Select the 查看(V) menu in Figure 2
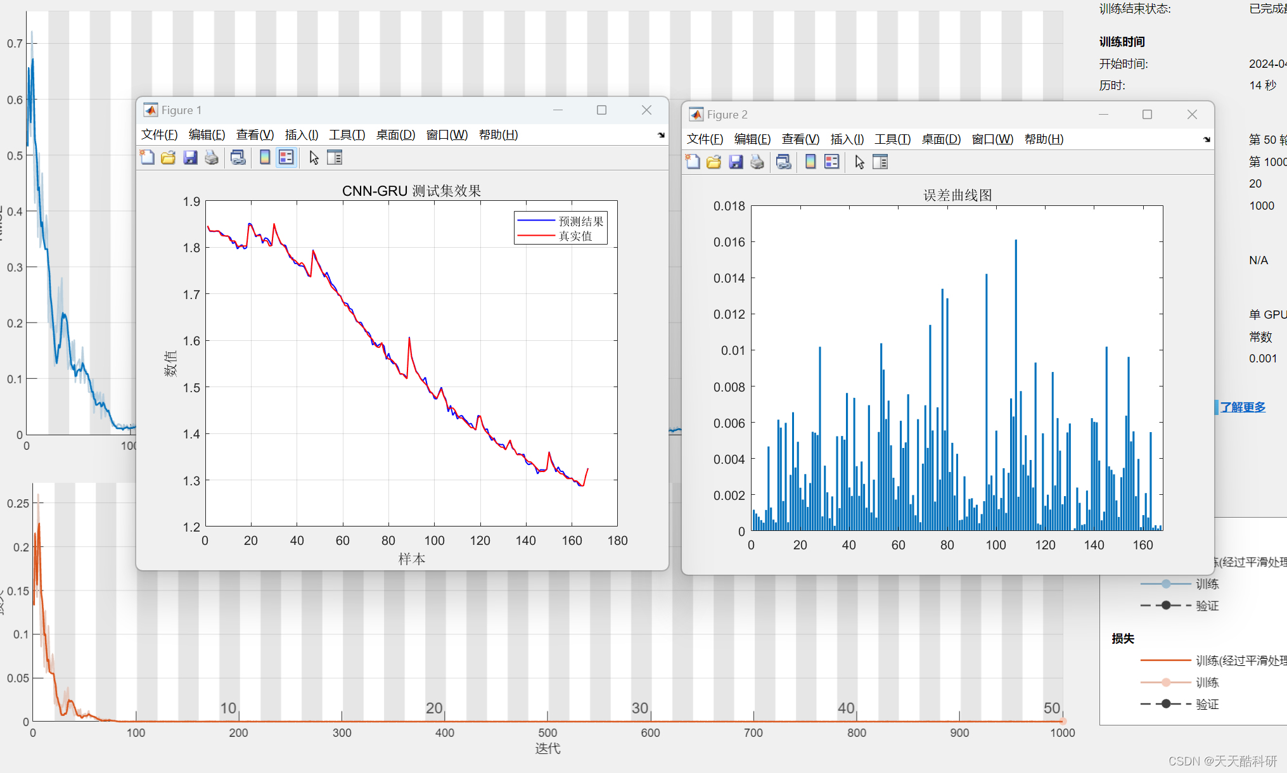Viewport: 1287px width, 773px height. tap(797, 138)
